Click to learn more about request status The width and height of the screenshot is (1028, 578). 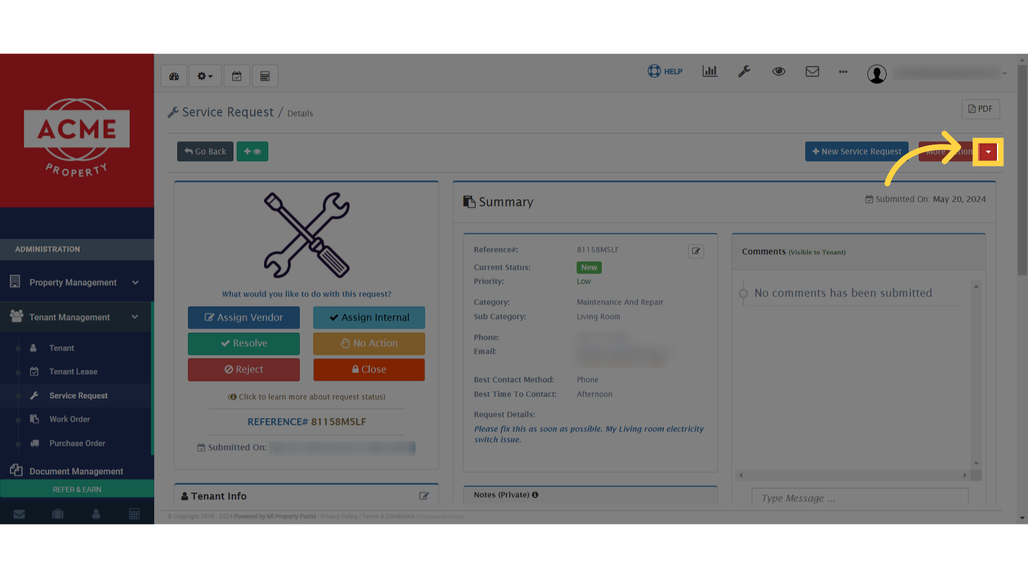point(307,397)
